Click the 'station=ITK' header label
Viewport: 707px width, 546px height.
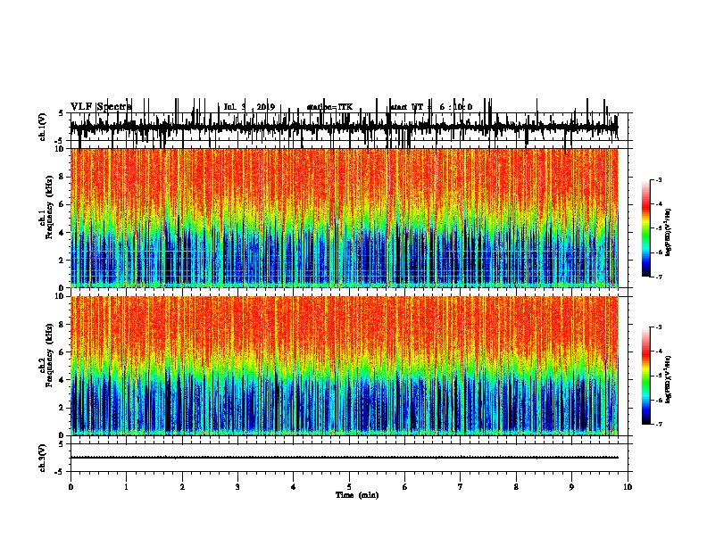329,107
